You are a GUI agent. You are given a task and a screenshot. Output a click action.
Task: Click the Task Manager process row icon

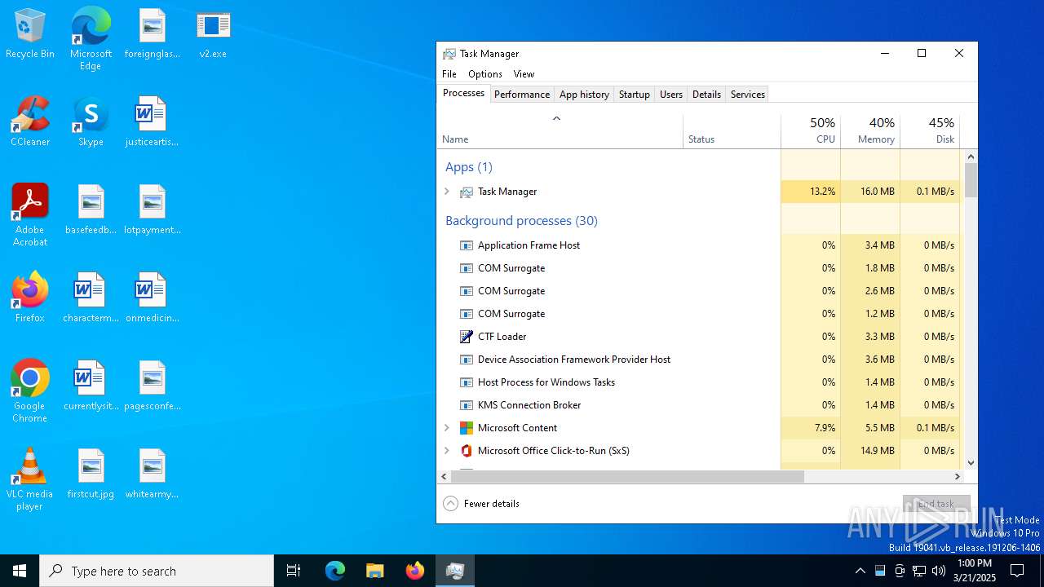coord(467,192)
